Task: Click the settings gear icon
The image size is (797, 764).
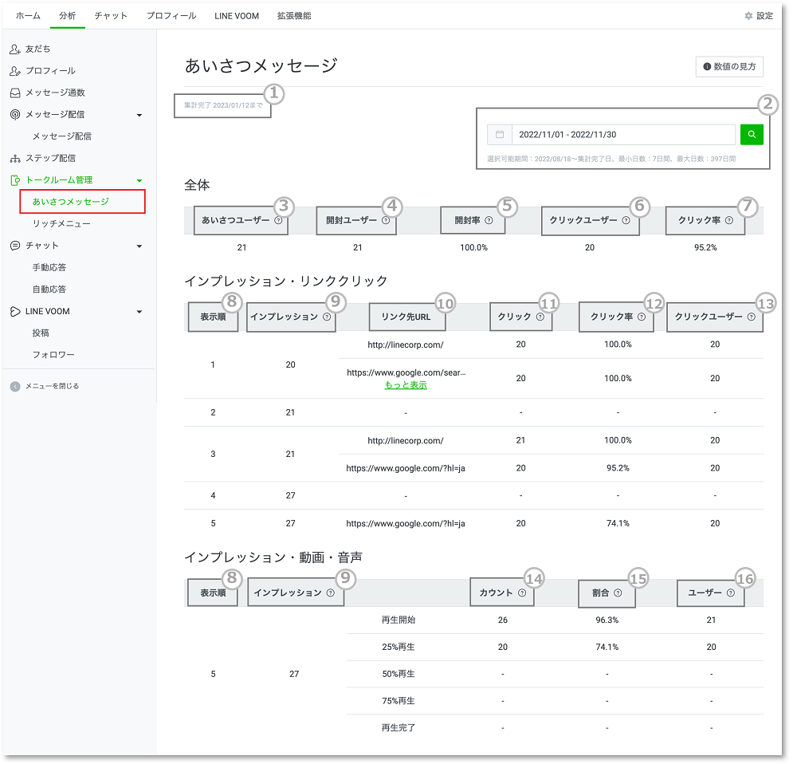Action: (x=748, y=16)
